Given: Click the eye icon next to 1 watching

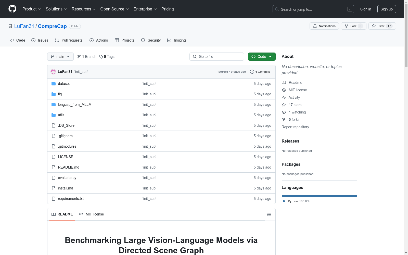Looking at the screenshot, I should [x=284, y=112].
